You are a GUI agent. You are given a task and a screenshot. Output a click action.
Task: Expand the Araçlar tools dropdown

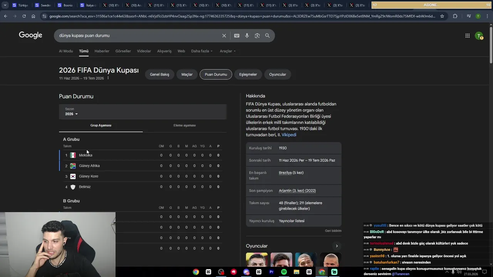point(228,51)
